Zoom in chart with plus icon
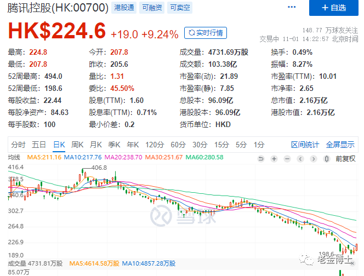 point(274,159)
